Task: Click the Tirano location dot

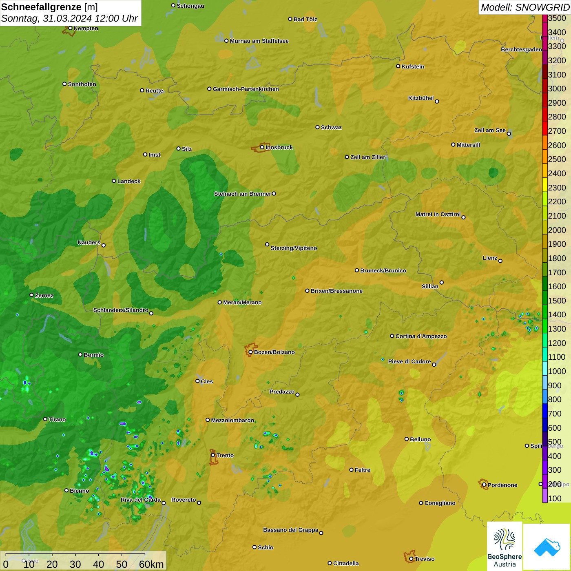Action: pos(45,419)
